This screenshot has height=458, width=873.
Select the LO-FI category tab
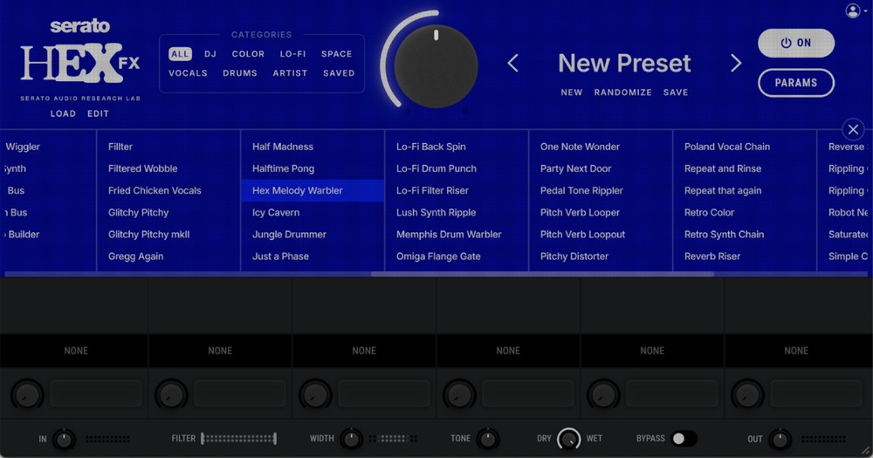[292, 54]
